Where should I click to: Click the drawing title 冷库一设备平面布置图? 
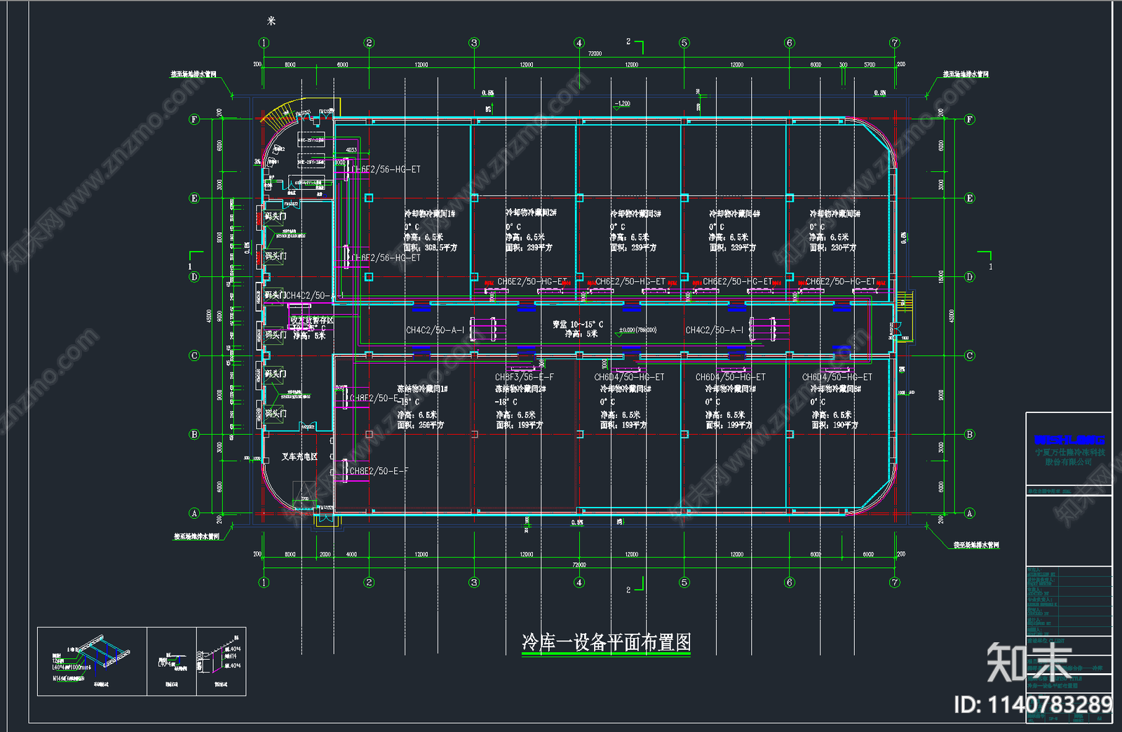coord(607,642)
